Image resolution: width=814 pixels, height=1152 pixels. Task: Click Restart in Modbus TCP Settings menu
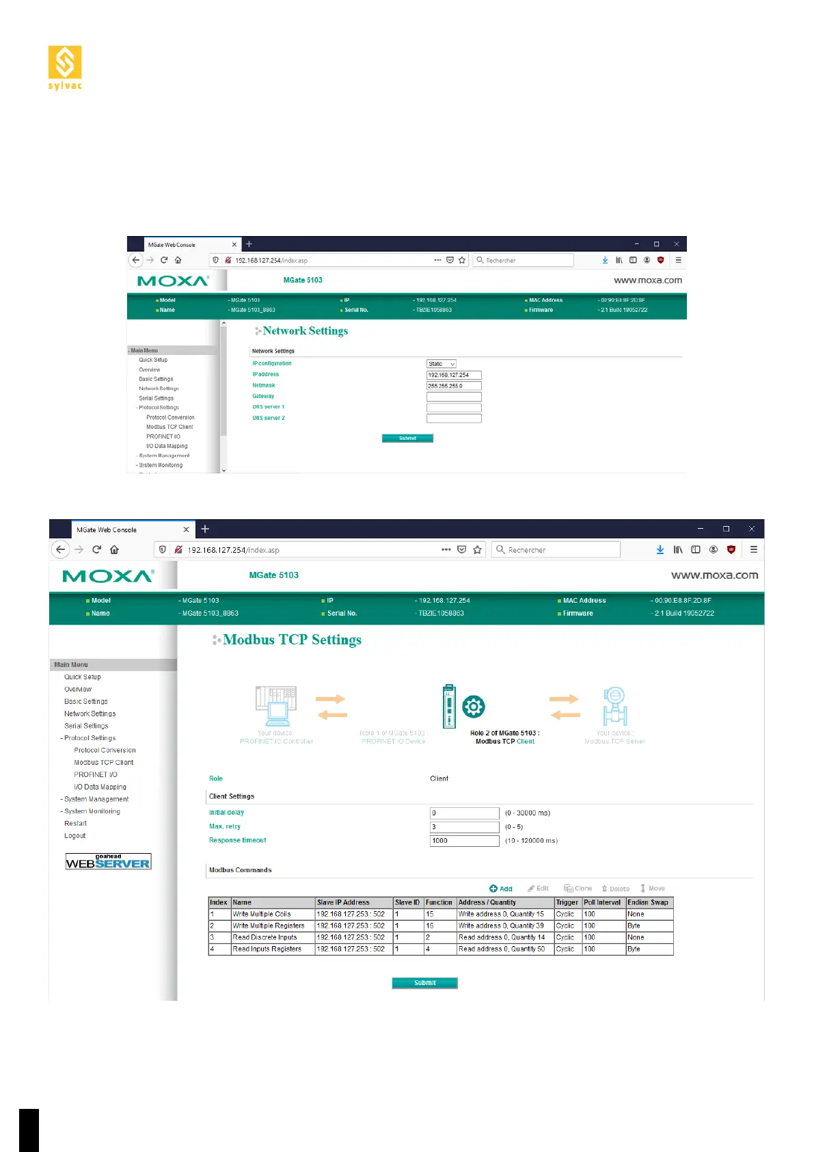75,824
